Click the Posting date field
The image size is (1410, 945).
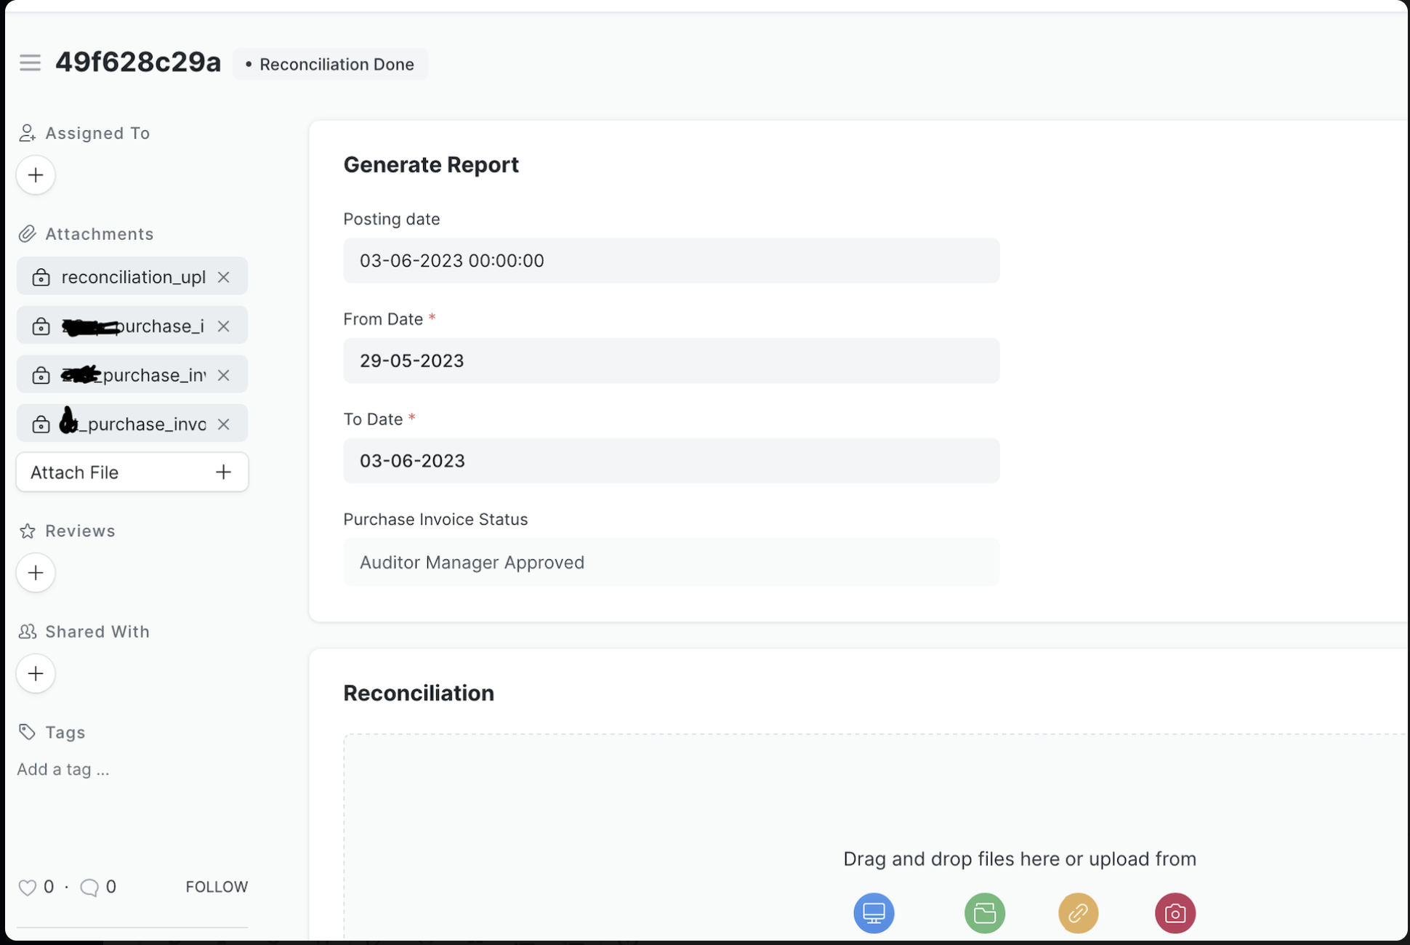tap(670, 261)
